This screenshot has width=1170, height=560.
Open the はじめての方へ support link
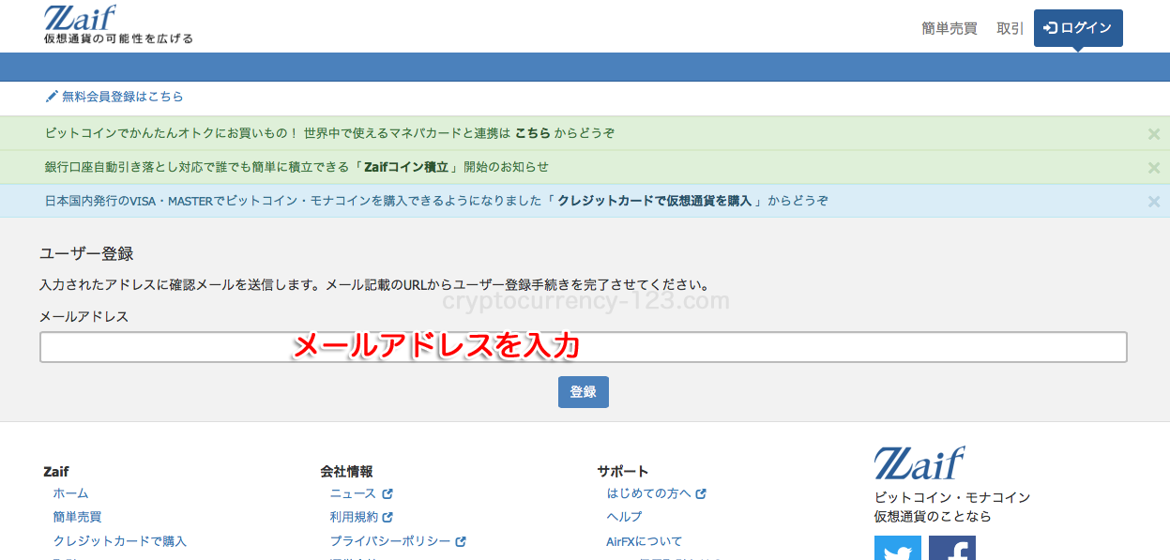pos(648,493)
